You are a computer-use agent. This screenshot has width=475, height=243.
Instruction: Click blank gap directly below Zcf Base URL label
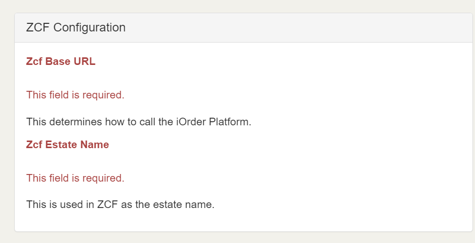(60, 78)
